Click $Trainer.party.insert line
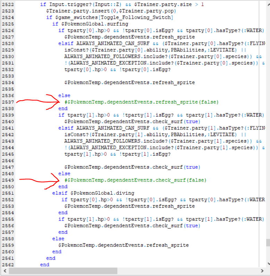This screenshot has height=276, width=270. (111, 11)
